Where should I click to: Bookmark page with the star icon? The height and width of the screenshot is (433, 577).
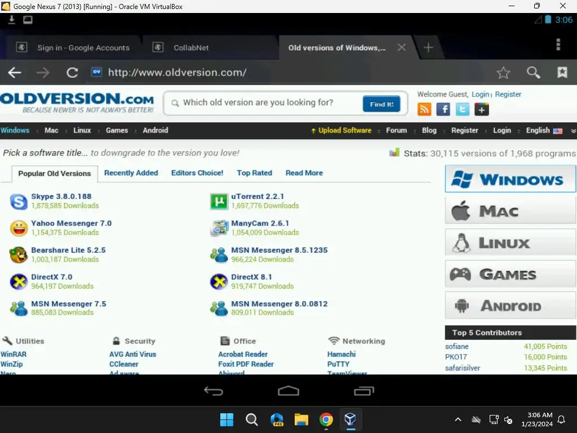[503, 73]
